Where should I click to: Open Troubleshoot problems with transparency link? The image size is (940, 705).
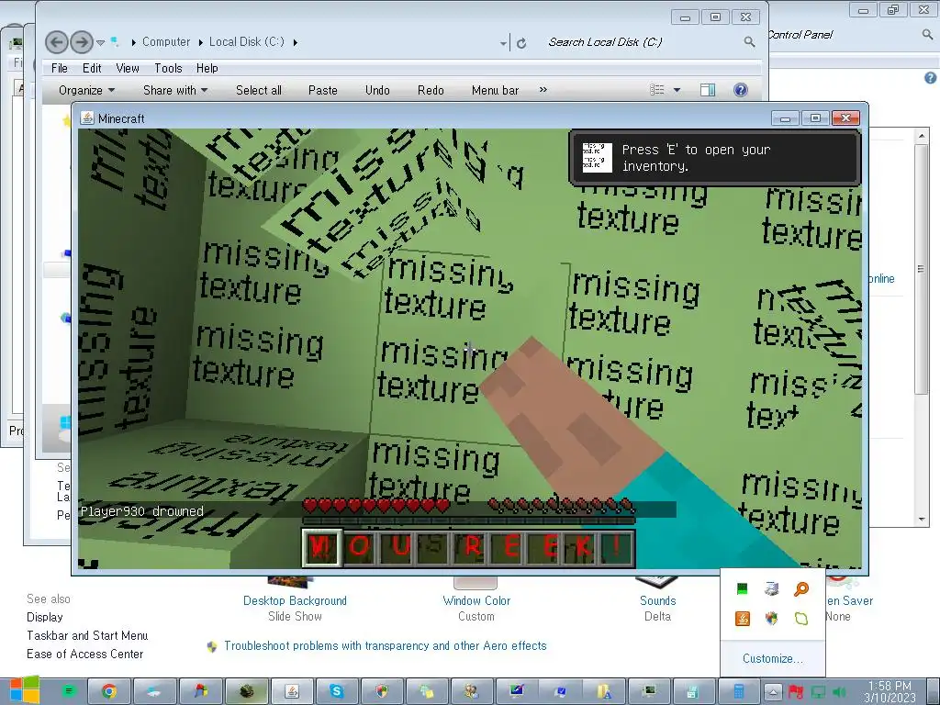tap(385, 645)
